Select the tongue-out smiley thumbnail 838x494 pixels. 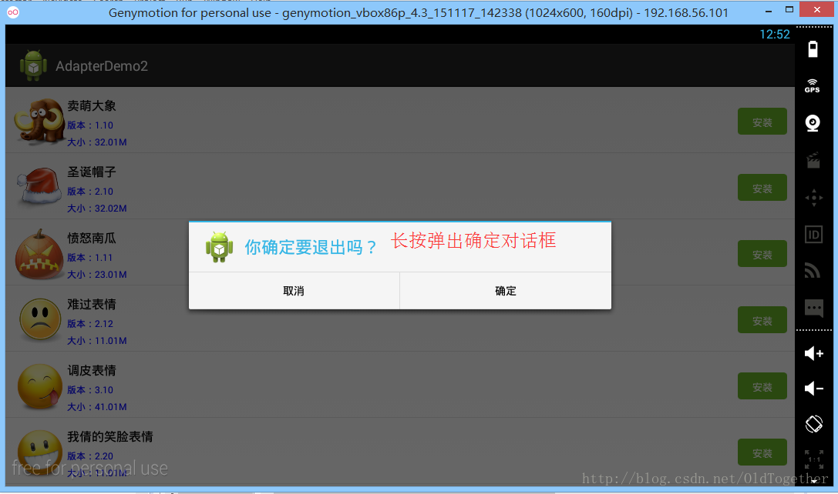(x=40, y=386)
